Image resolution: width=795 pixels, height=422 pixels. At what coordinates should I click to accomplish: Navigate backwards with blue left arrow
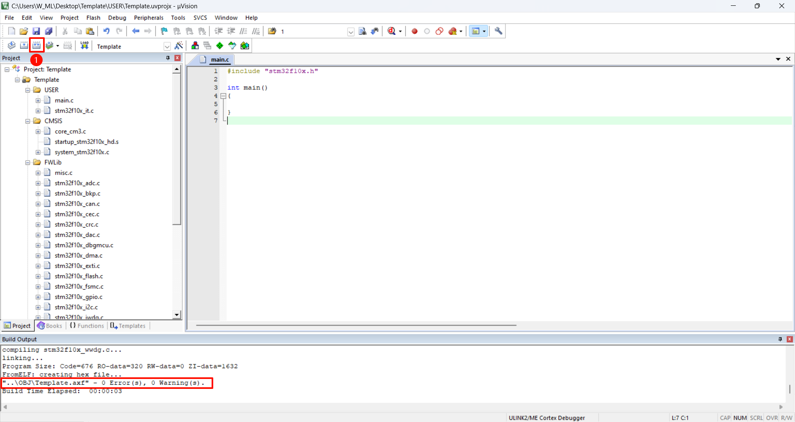pyautogui.click(x=135, y=31)
